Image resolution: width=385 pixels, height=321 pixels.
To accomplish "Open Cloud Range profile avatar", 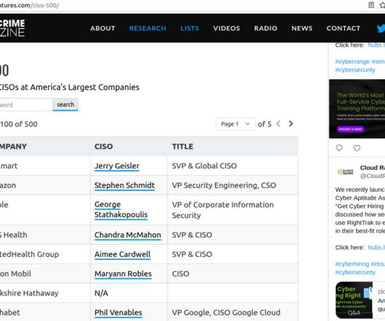I will coord(345,172).
